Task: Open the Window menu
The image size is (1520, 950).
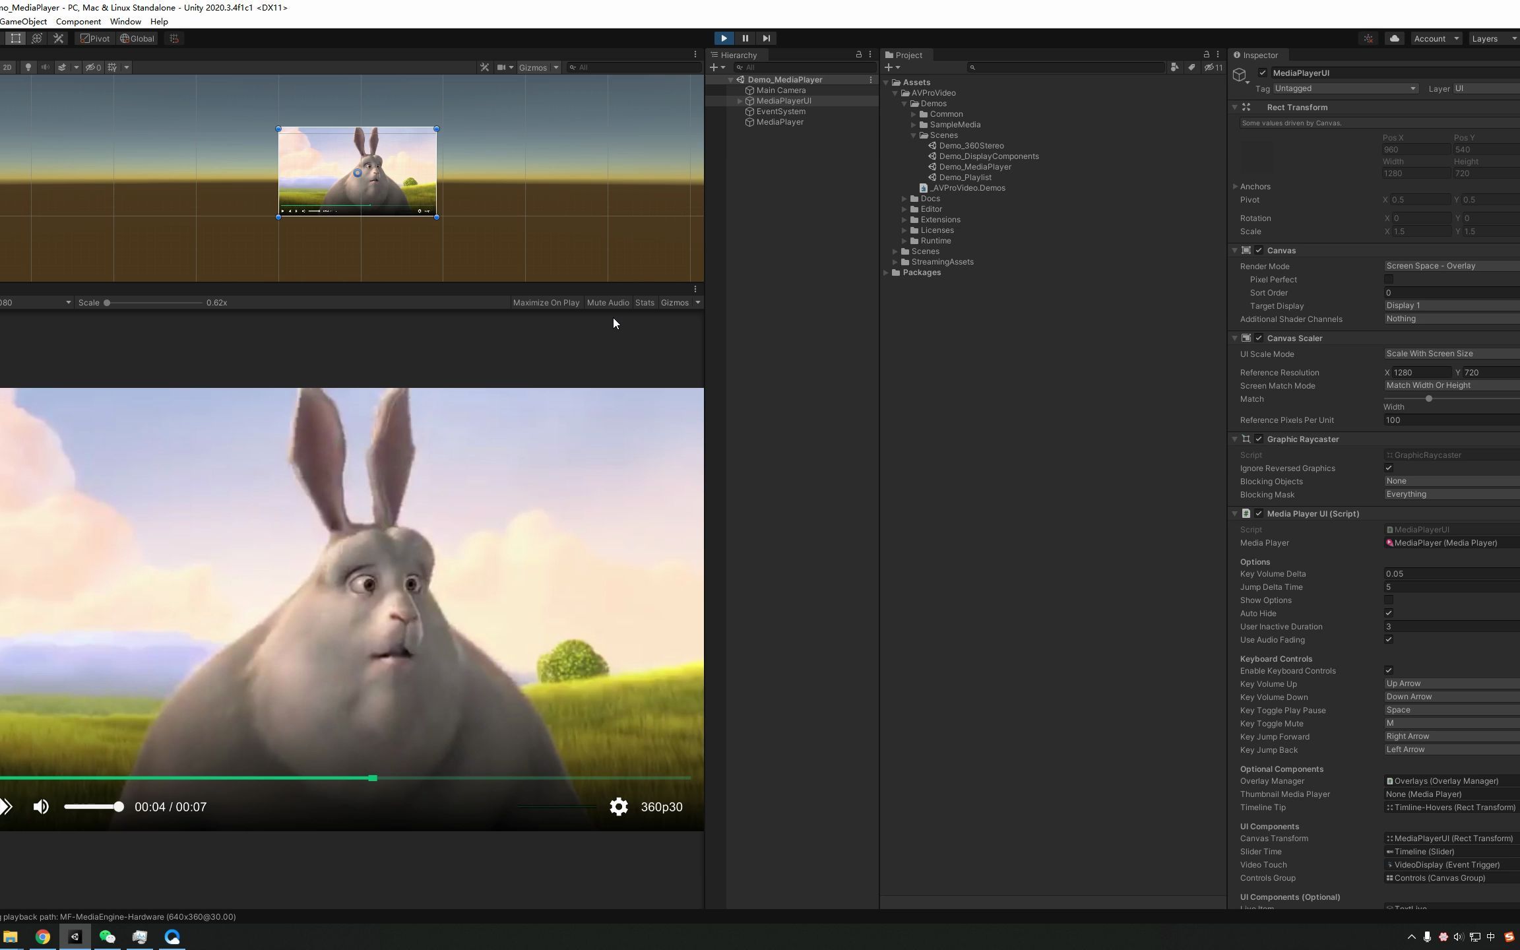Action: click(x=125, y=22)
